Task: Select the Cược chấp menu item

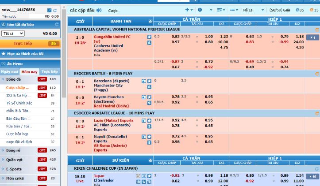Action: (18, 88)
